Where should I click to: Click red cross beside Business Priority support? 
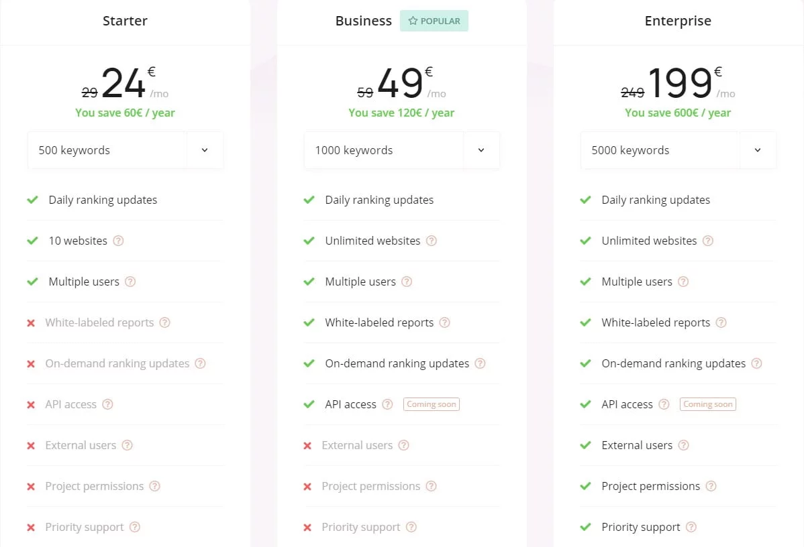coord(307,528)
